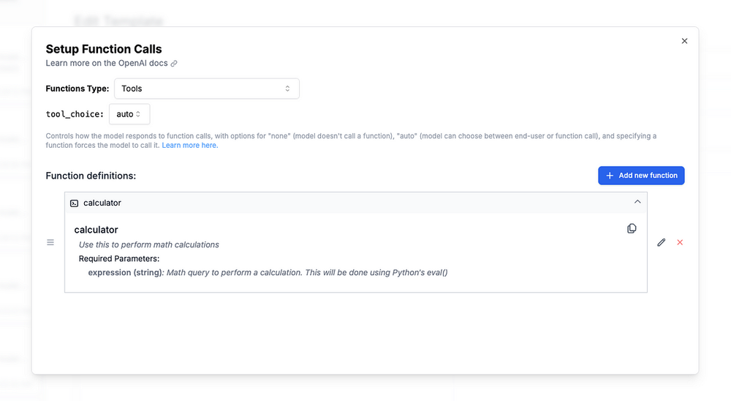Screen dimensions: 731x401
Task: Click the expression (string) parameter text
Action: pyautogui.click(x=126, y=272)
